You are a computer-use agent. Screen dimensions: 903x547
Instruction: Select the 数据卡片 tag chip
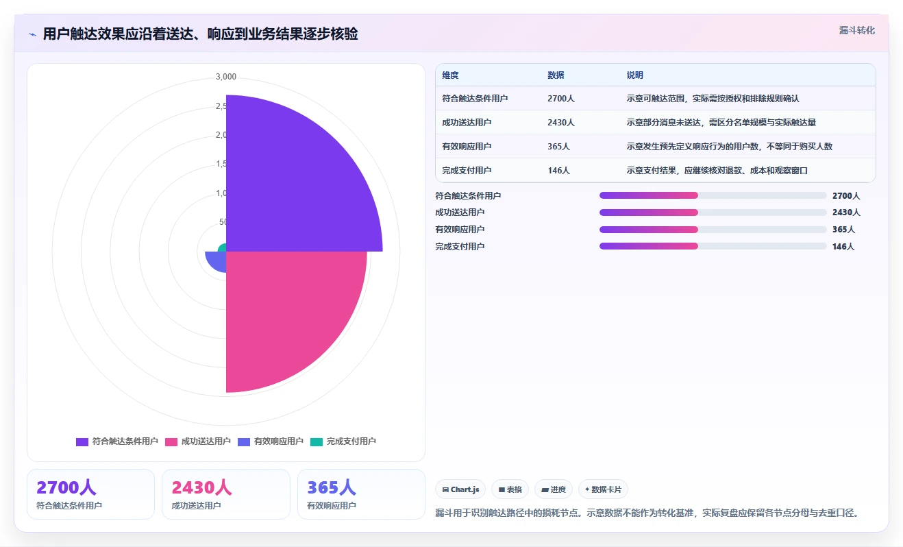[603, 489]
